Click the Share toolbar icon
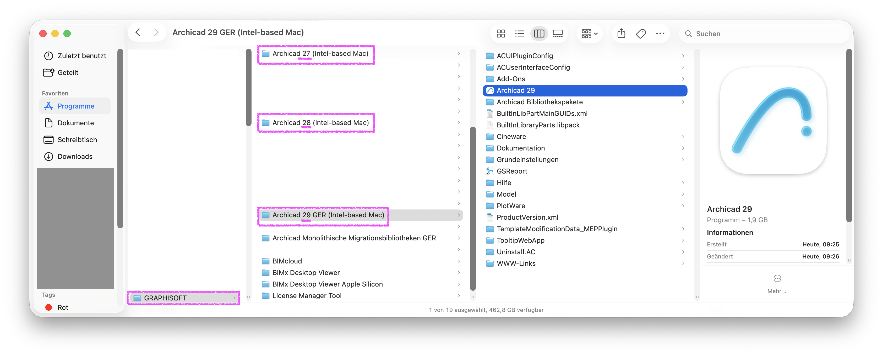 (x=621, y=34)
